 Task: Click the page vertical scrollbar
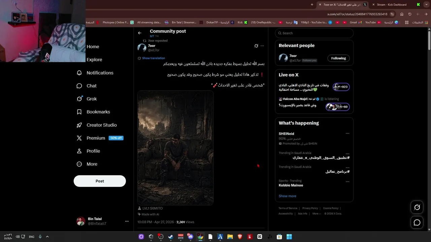click(x=429, y=40)
